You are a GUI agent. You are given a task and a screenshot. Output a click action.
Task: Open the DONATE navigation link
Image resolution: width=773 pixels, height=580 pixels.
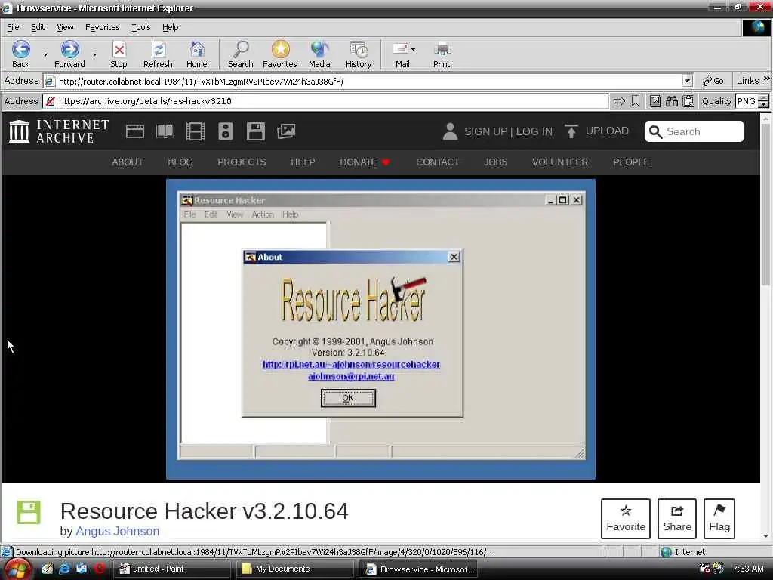click(x=365, y=162)
